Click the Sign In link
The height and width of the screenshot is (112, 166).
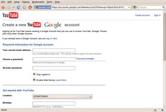point(157,15)
